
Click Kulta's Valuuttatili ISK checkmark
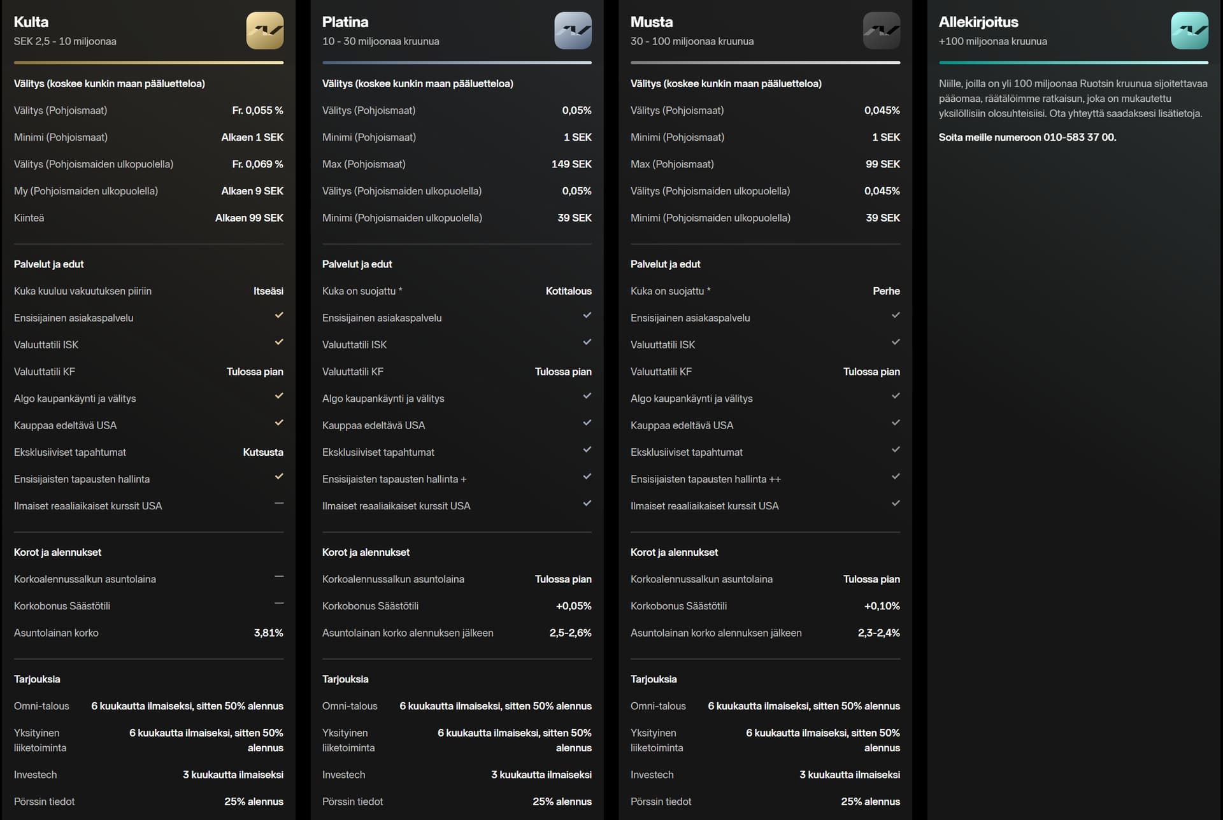tap(279, 342)
